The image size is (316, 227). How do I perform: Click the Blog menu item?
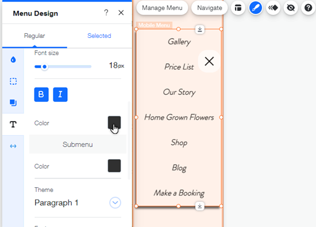(179, 168)
